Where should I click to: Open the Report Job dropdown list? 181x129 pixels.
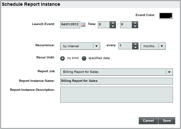pyautogui.click(x=117, y=72)
